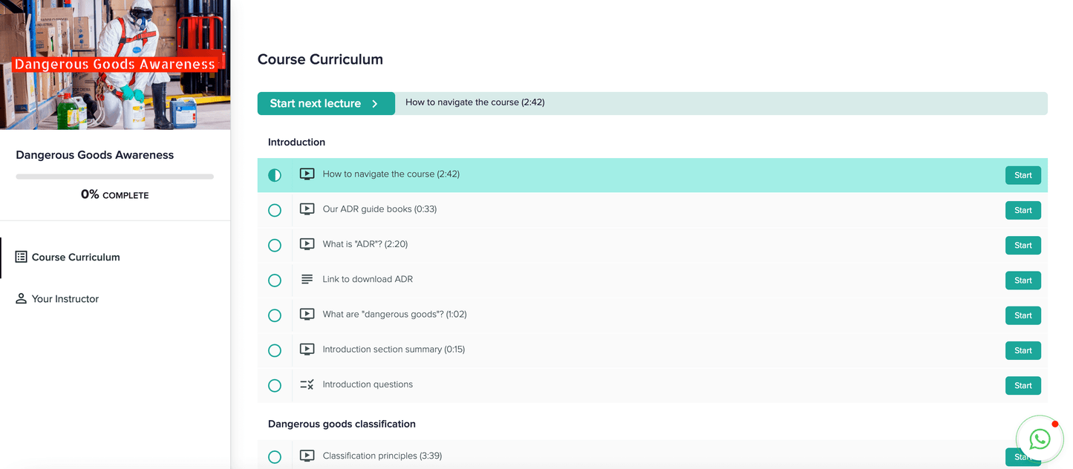1073x469 pixels.
Task: Click the Your Instructor person icon
Action: click(22, 299)
